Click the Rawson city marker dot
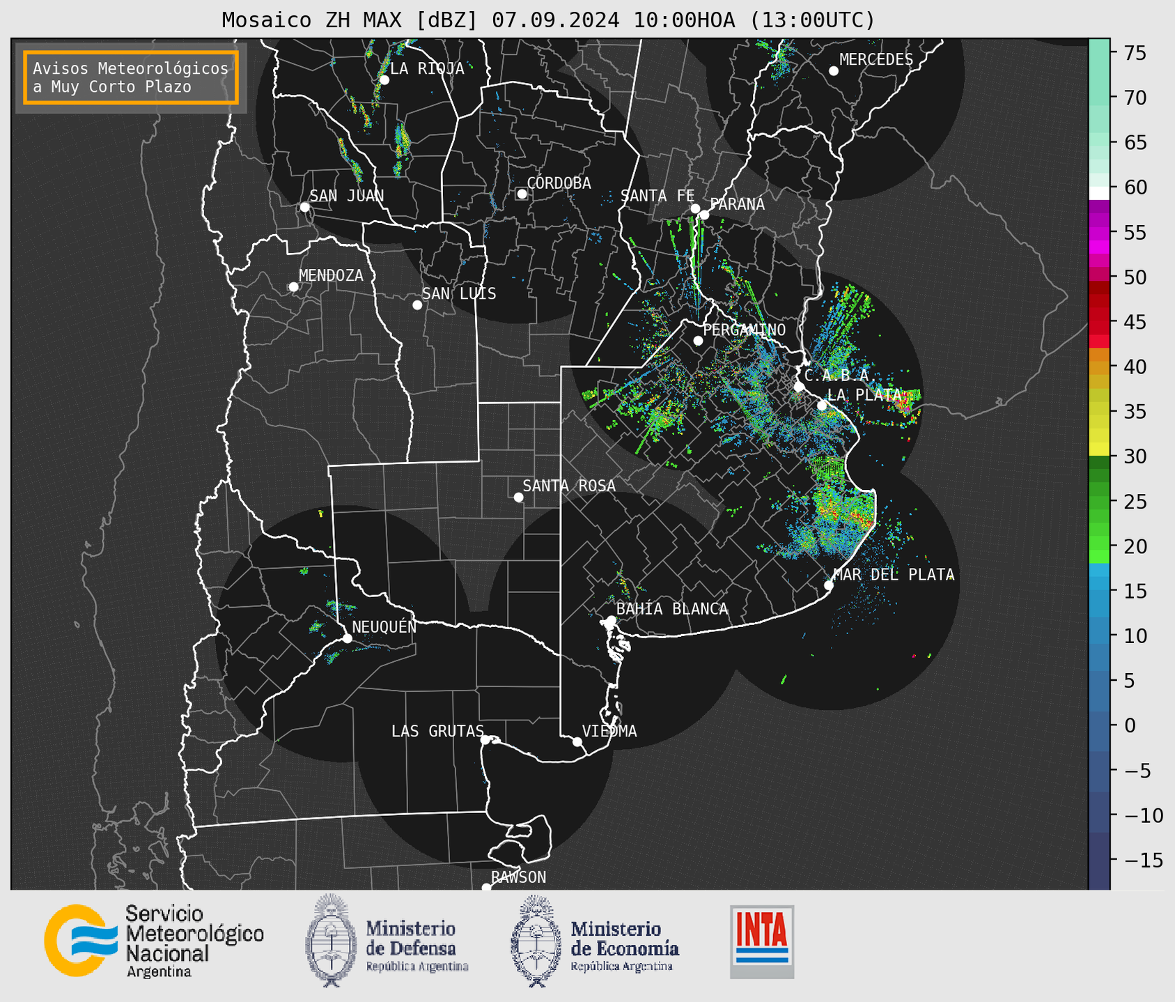The height and width of the screenshot is (1002, 1175). click(486, 888)
